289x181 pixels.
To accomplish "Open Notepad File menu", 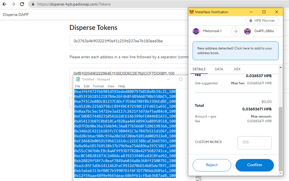I will (78, 86).
